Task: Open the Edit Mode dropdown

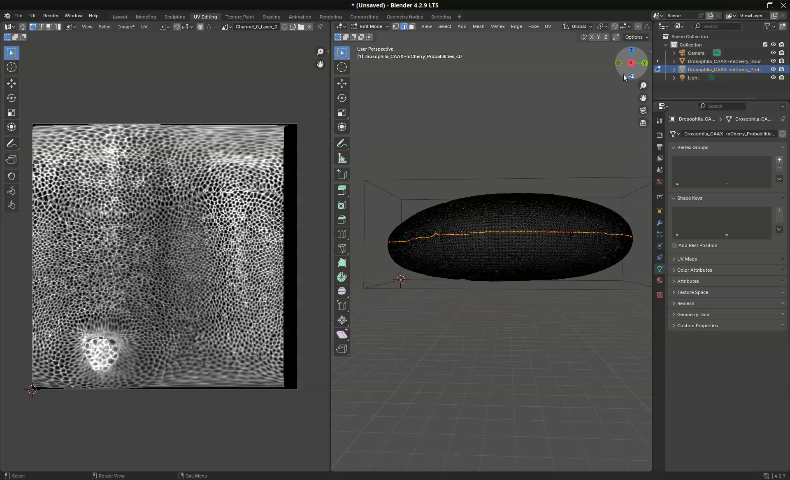Action: point(369,26)
